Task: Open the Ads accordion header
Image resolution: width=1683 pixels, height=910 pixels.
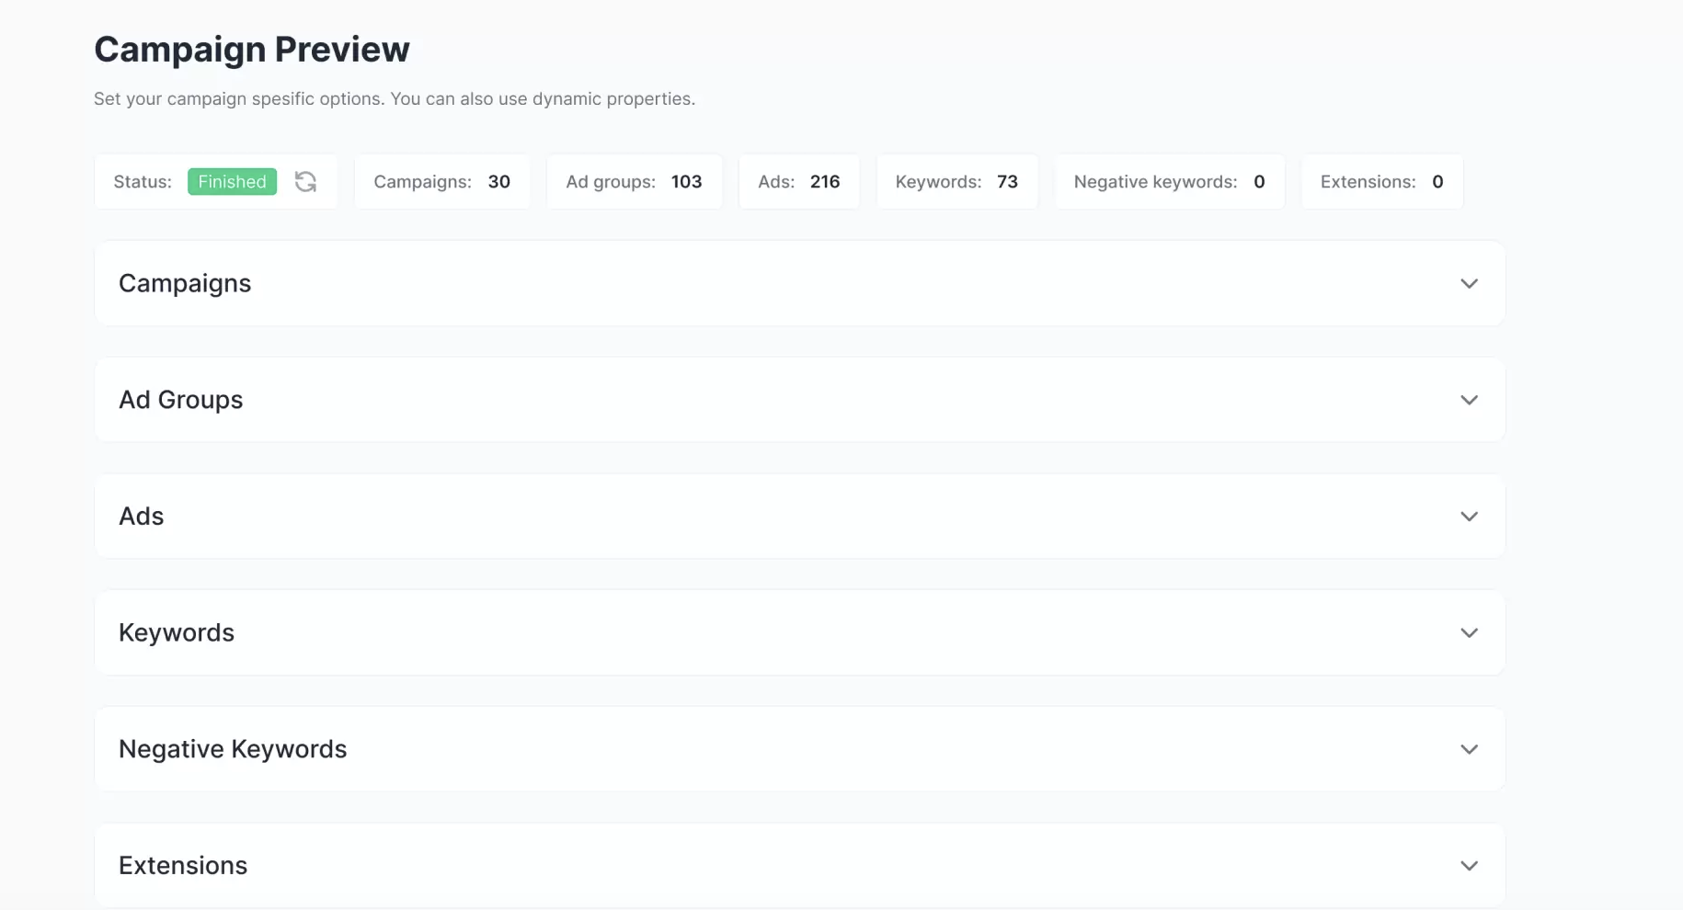Action: pos(799,517)
